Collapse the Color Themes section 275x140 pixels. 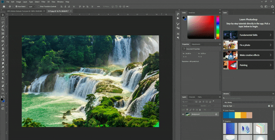[224, 110]
